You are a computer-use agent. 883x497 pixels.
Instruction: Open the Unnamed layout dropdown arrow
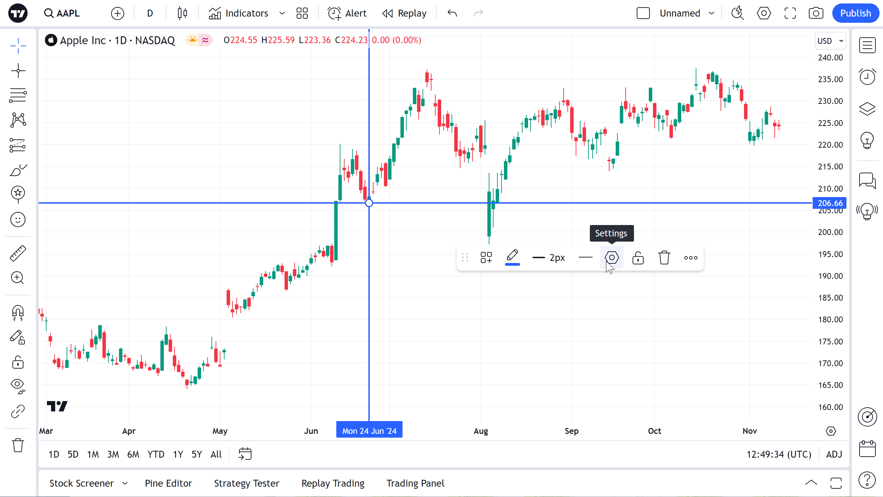(x=712, y=13)
